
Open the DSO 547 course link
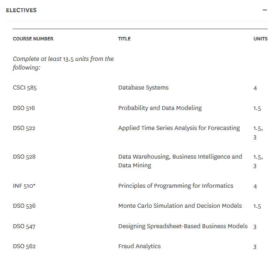[24, 226]
